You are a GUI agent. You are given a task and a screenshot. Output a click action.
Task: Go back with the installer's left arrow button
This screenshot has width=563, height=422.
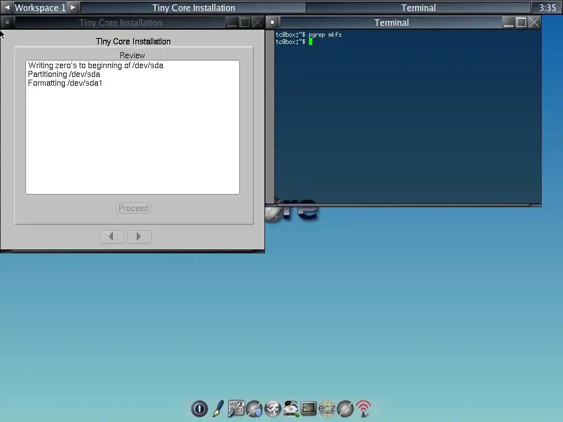[x=112, y=236]
